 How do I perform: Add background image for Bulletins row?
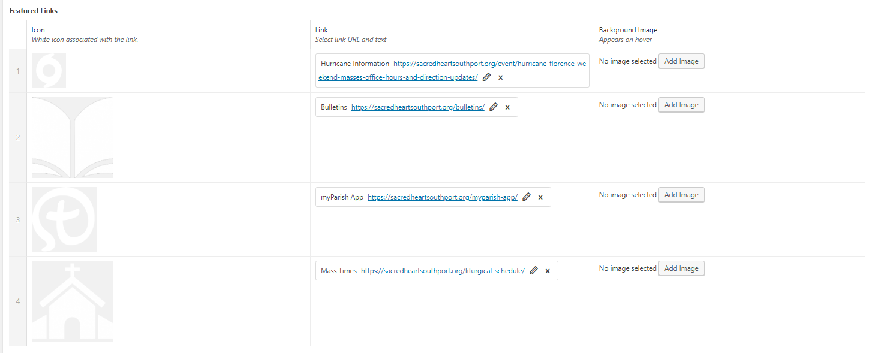coord(681,105)
